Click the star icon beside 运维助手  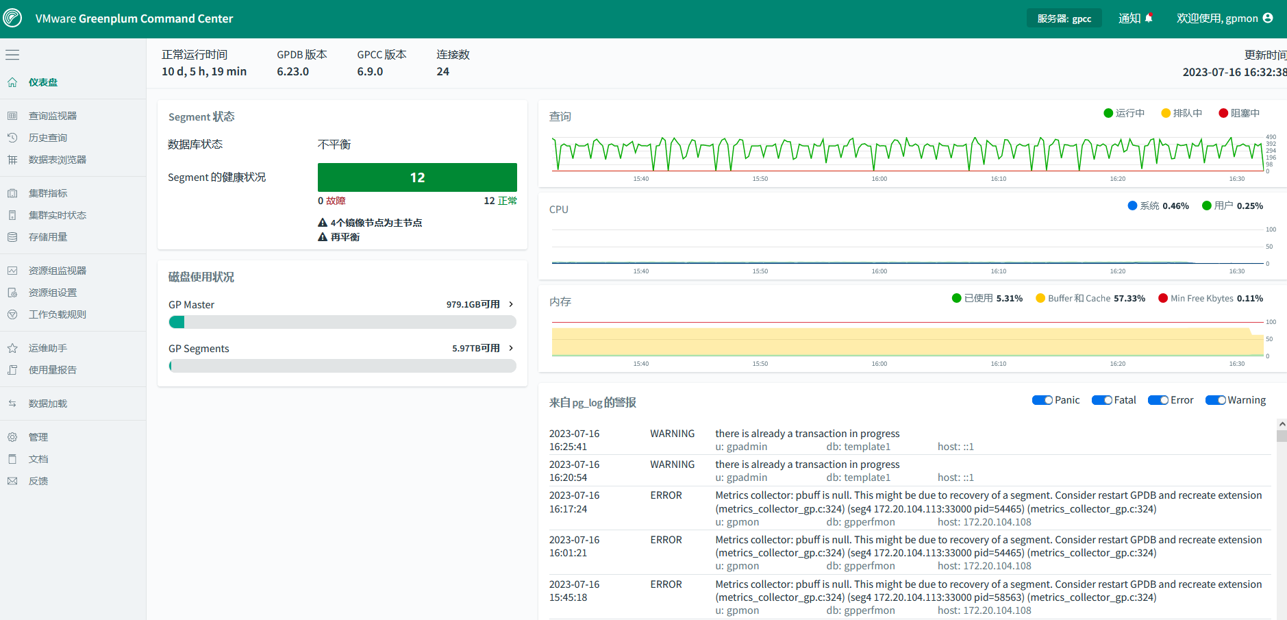[x=12, y=348]
